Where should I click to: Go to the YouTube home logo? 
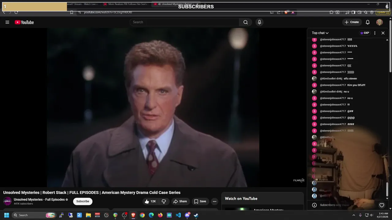(x=24, y=22)
